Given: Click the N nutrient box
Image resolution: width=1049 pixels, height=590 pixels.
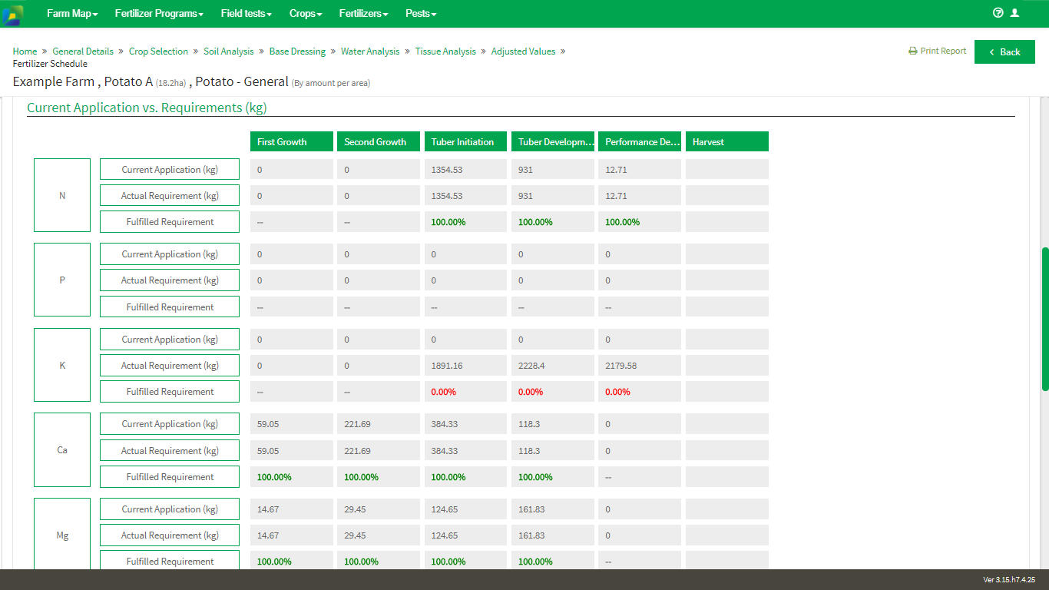Looking at the screenshot, I should pyautogui.click(x=62, y=195).
